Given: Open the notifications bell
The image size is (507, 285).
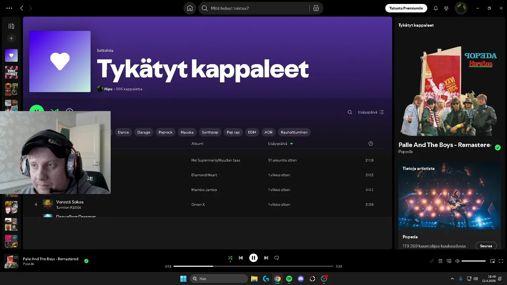Looking at the screenshot, I should click(x=436, y=8).
